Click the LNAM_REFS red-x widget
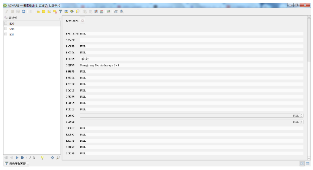The image size is (313, 170). (x=83, y=21)
